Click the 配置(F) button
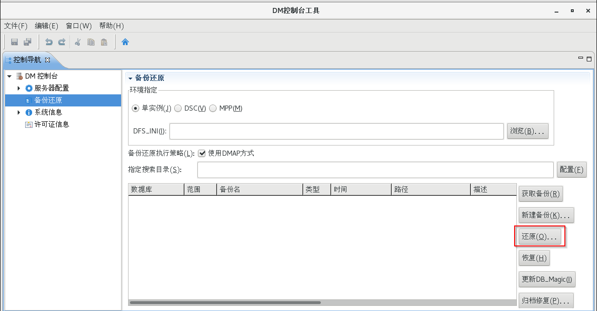This screenshot has width=597, height=311. [x=571, y=170]
